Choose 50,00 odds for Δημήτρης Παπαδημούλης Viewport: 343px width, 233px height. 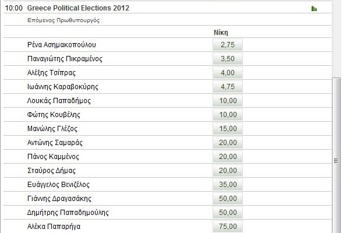228,213
